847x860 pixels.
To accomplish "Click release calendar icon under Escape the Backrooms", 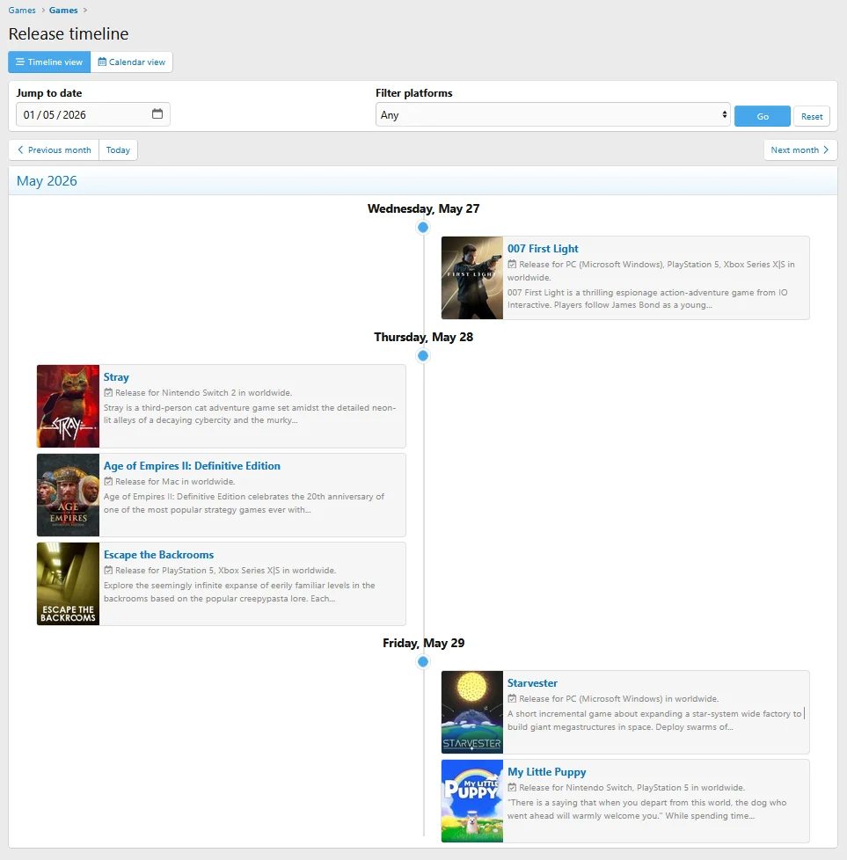I will pyautogui.click(x=108, y=571).
